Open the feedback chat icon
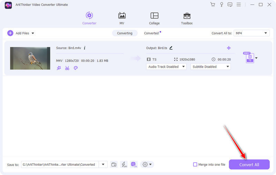This screenshot has width=276, height=175. pos(230,4)
